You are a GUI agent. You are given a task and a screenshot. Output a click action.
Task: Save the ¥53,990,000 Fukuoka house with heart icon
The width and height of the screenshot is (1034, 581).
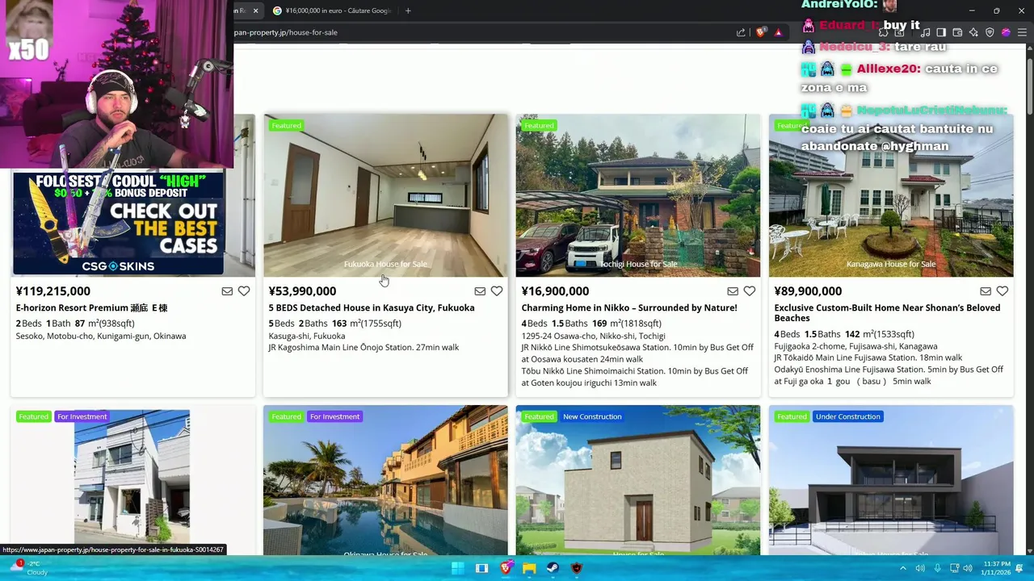click(x=497, y=291)
